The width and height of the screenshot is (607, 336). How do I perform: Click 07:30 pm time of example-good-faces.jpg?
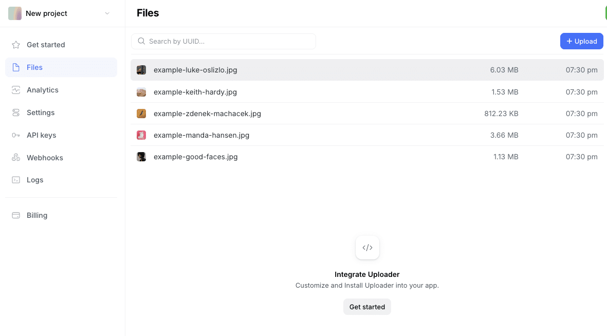coord(581,157)
